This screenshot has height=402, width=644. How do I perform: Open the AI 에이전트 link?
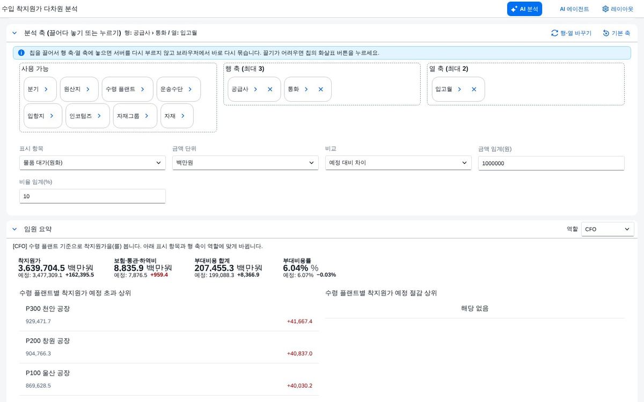tap(574, 9)
